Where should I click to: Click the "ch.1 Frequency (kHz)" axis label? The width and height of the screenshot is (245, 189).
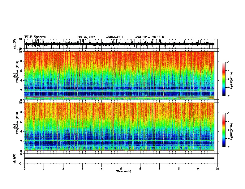click(x=16, y=72)
